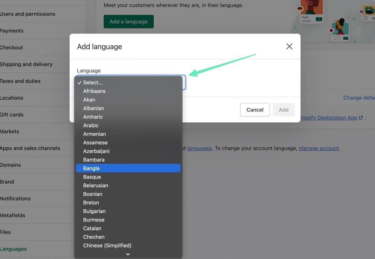This screenshot has width=375, height=259.
Task: Click the Change default link
Action: pyautogui.click(x=359, y=97)
